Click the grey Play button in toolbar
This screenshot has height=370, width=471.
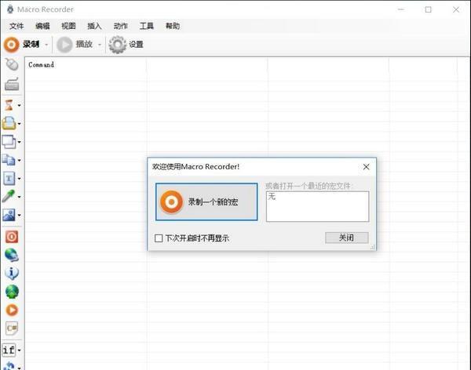[x=64, y=45]
